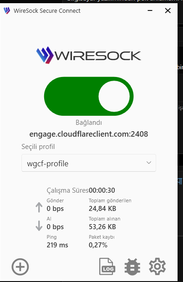Select the Paket kaybı 0,27% value
Viewport: 183px width, 282px height.
pos(98,245)
